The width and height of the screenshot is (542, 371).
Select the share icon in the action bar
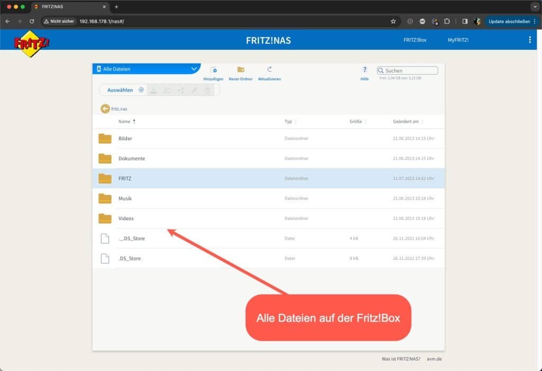180,90
